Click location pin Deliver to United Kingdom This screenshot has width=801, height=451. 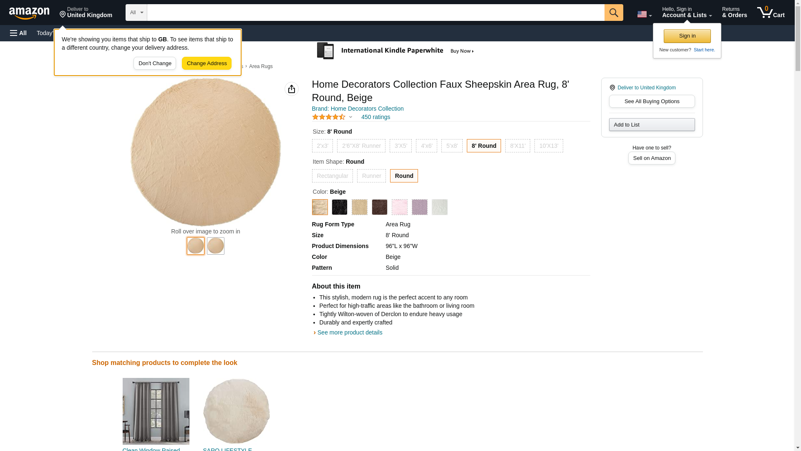tap(86, 13)
